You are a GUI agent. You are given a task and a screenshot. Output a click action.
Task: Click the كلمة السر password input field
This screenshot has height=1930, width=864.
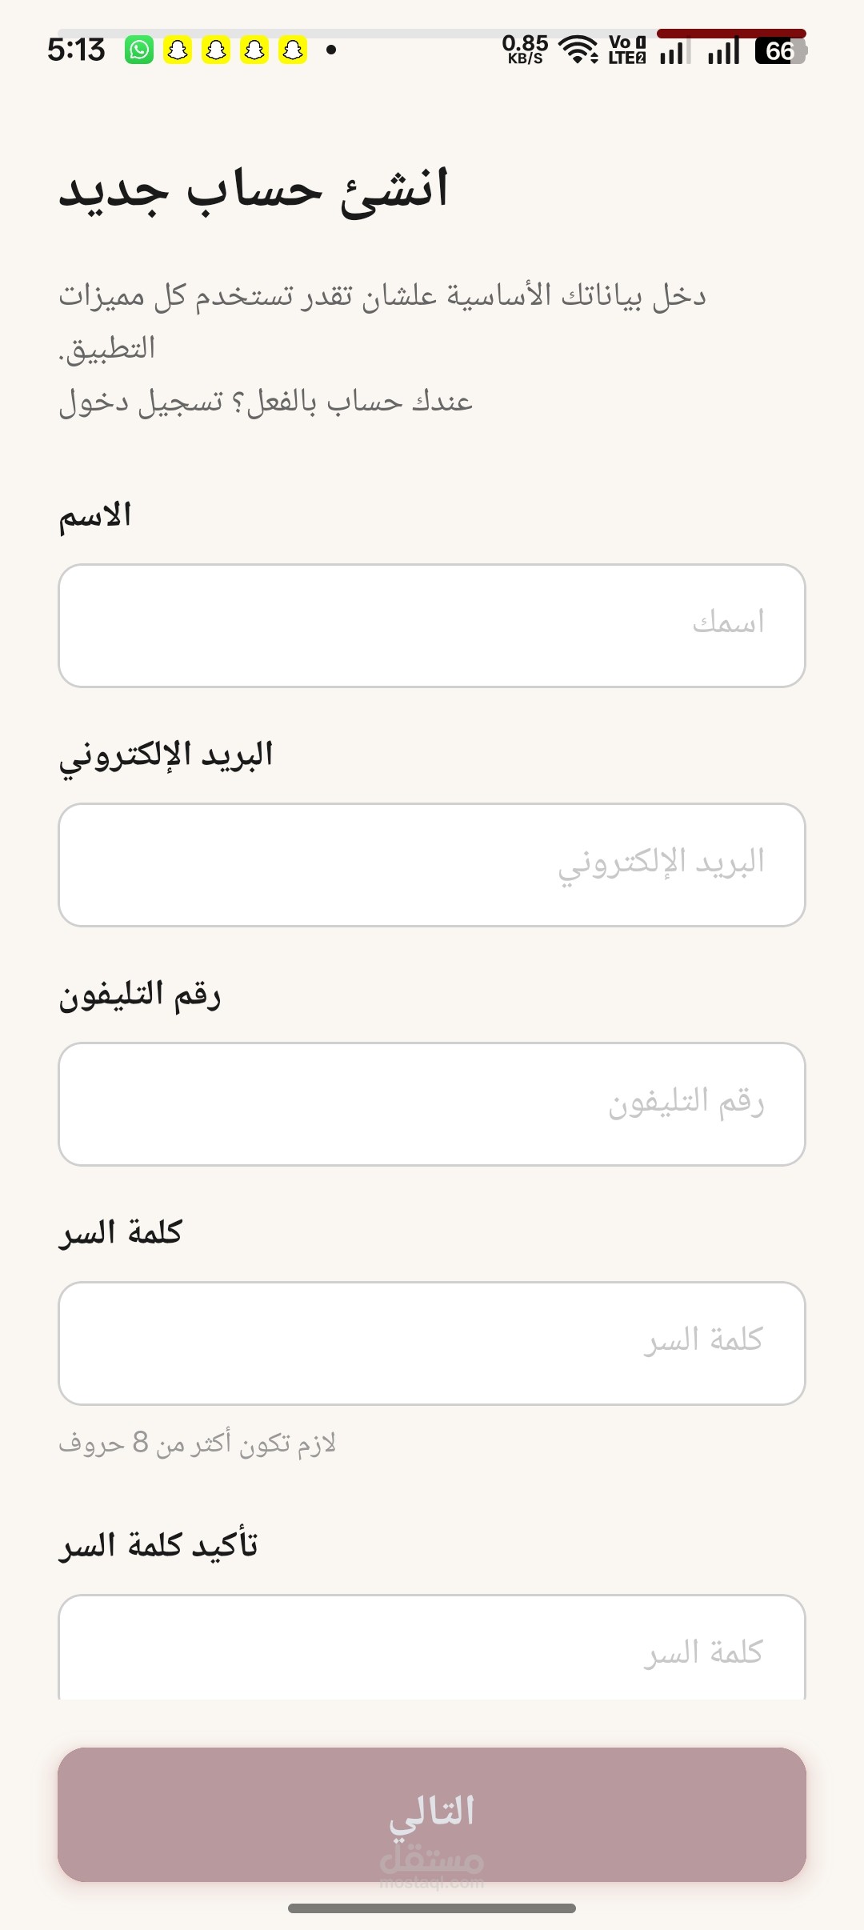(432, 1343)
